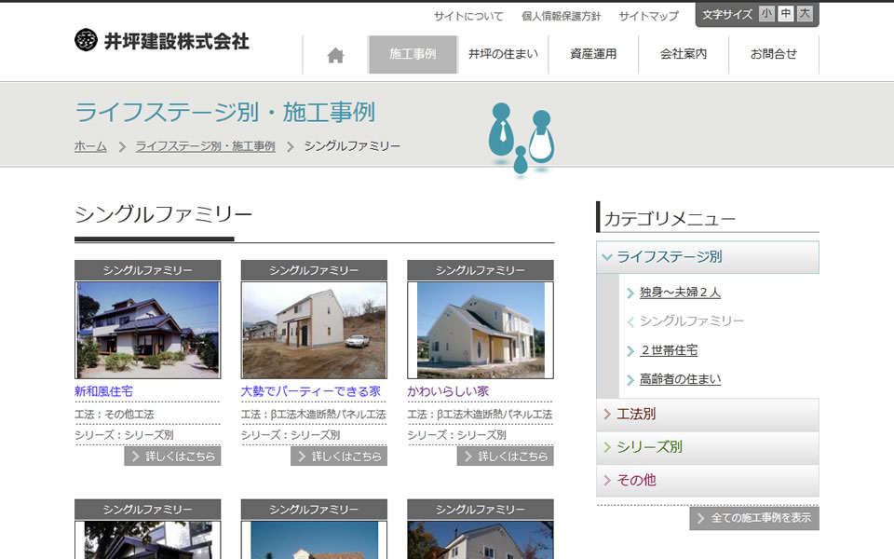Click シングルファミリー label above 新和風住宅 photo
The height and width of the screenshot is (559, 894).
tap(148, 270)
